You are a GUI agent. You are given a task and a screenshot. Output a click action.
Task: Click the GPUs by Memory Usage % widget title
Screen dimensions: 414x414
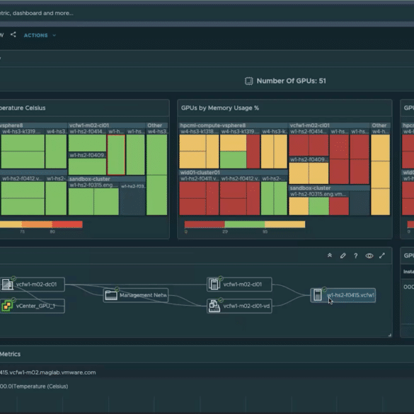(x=220, y=108)
